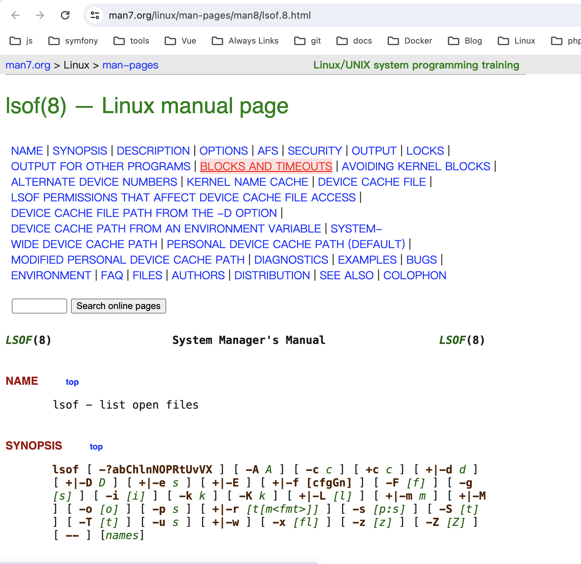This screenshot has height=564, width=581.
Task: Navigate to the man-pages breadcrumb link
Action: [130, 65]
